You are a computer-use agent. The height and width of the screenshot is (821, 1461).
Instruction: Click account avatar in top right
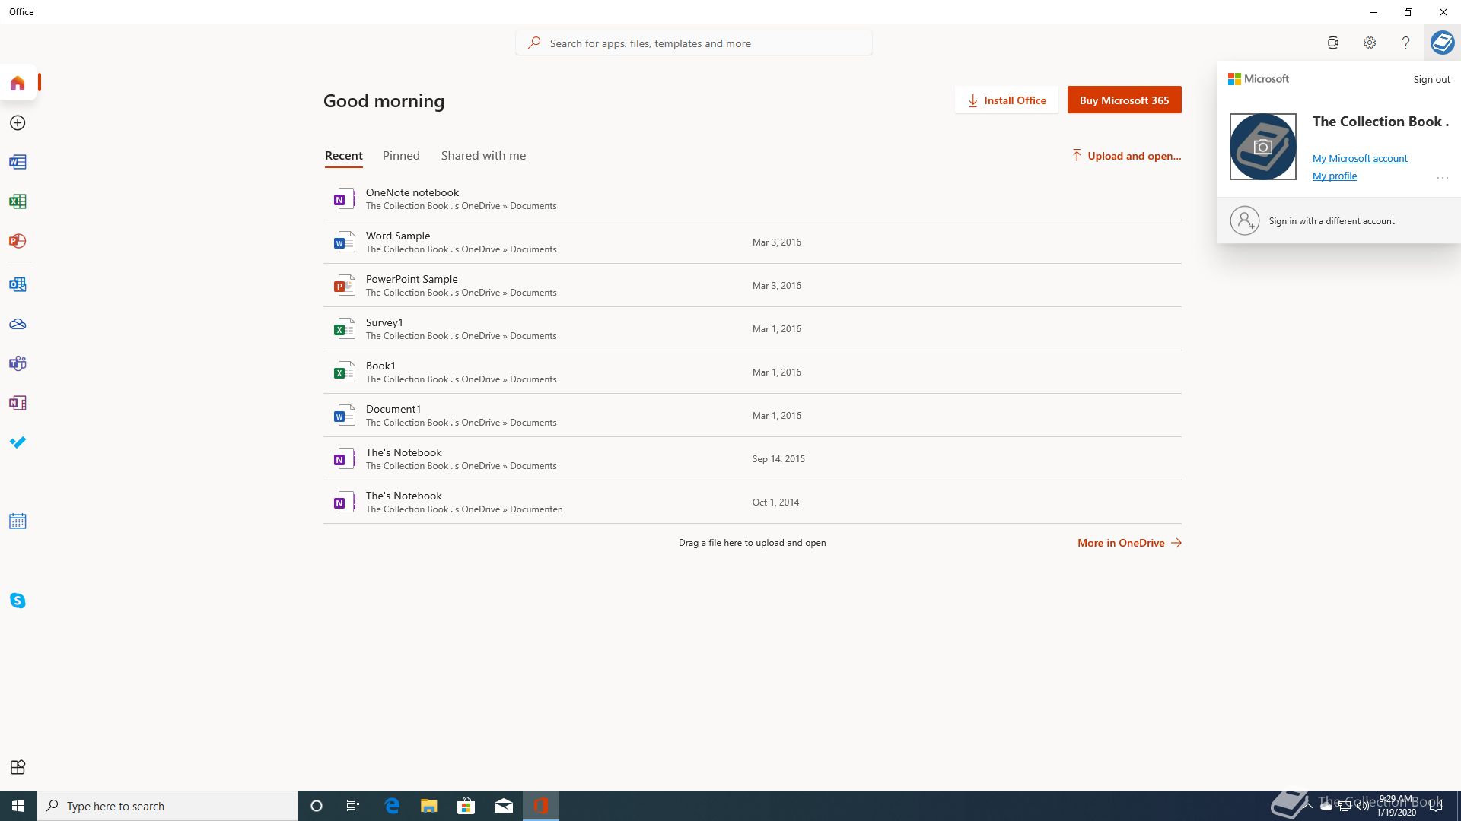click(1442, 43)
